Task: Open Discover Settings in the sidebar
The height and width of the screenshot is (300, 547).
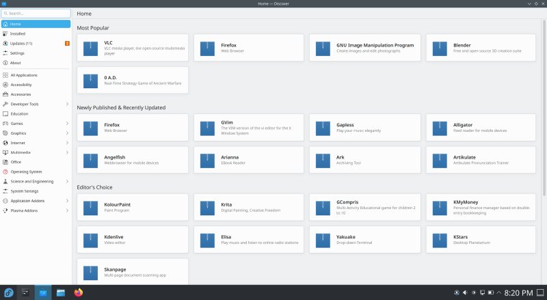Action: pyautogui.click(x=36, y=53)
